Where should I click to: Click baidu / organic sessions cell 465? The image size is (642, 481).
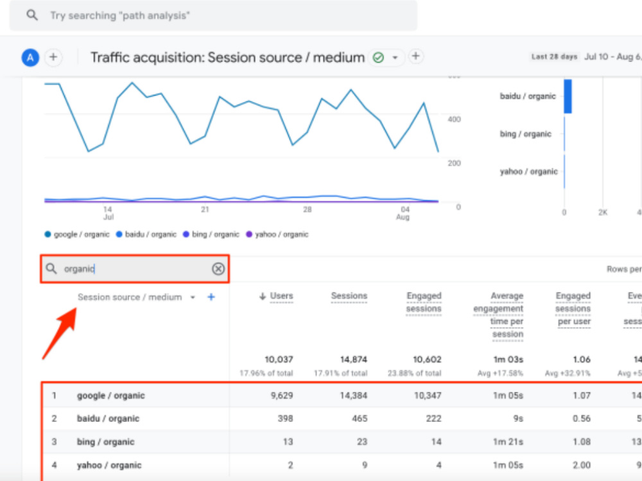coord(360,418)
